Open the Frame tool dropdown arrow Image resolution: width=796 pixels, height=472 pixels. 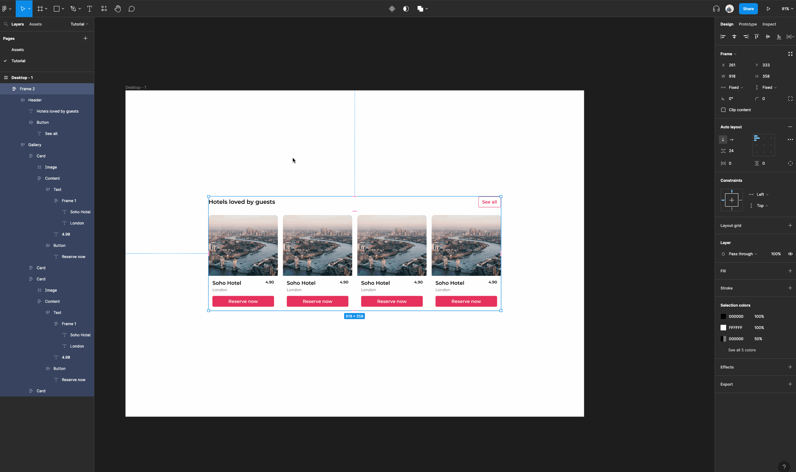tap(46, 9)
